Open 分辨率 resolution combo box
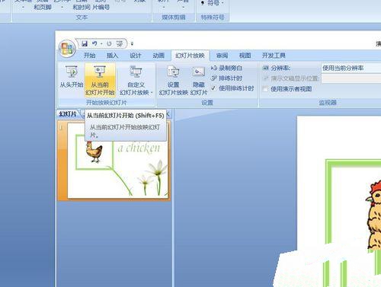Image resolution: width=381 pixels, height=287 pixels. click(x=351, y=68)
